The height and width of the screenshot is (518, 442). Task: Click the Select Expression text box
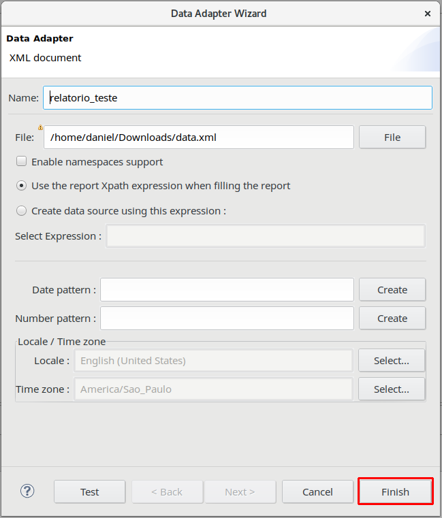pos(266,236)
